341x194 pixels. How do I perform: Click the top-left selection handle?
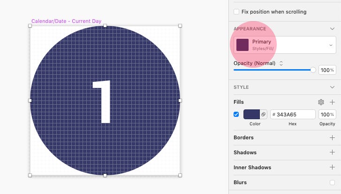click(30, 26)
